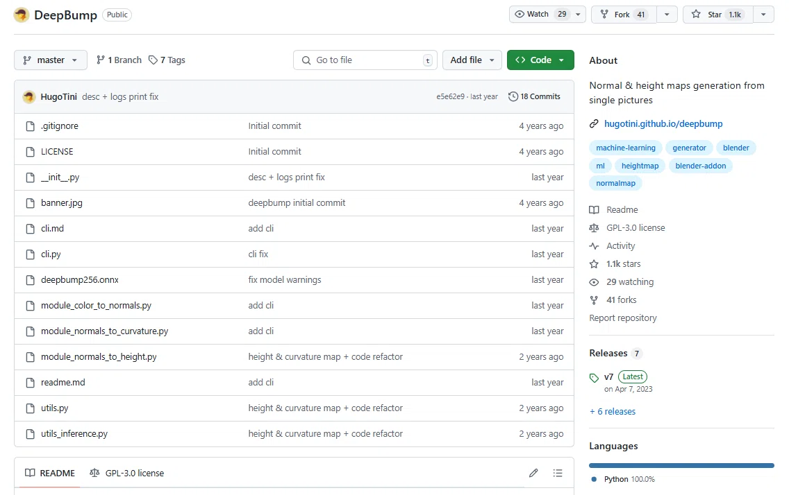This screenshot has width=789, height=495.
Task: Click the Fork icon button
Action: click(604, 14)
